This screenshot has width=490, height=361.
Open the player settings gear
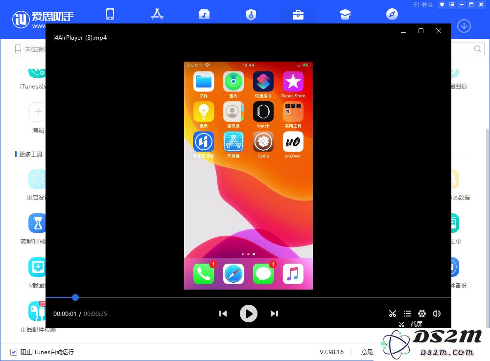coord(422,314)
